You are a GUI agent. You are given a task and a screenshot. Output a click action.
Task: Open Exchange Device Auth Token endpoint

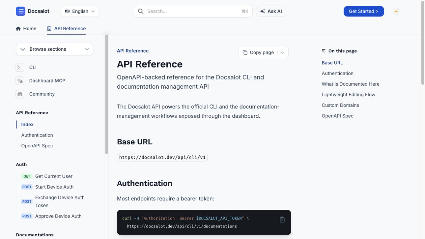60,201
